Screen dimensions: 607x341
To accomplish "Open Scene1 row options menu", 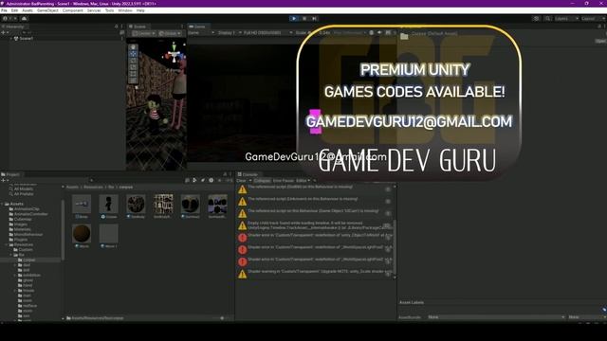I will [x=121, y=38].
